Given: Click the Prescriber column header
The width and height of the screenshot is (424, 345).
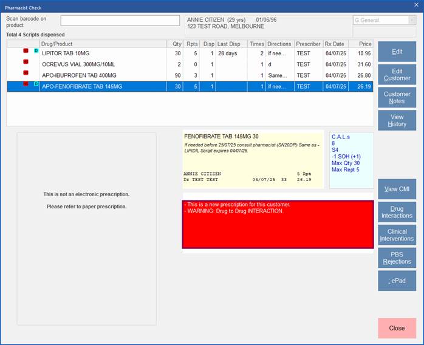Looking at the screenshot, I should point(309,44).
